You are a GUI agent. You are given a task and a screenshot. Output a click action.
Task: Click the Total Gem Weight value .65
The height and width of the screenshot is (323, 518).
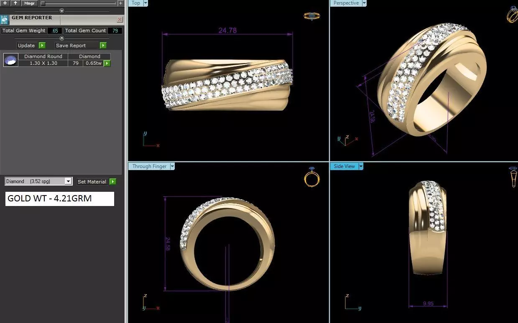coord(55,31)
